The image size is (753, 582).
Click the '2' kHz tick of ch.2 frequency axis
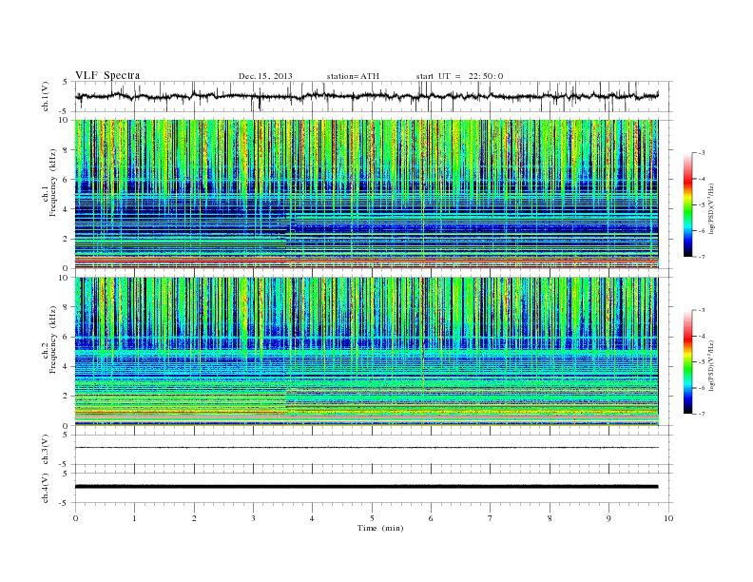[x=66, y=397]
